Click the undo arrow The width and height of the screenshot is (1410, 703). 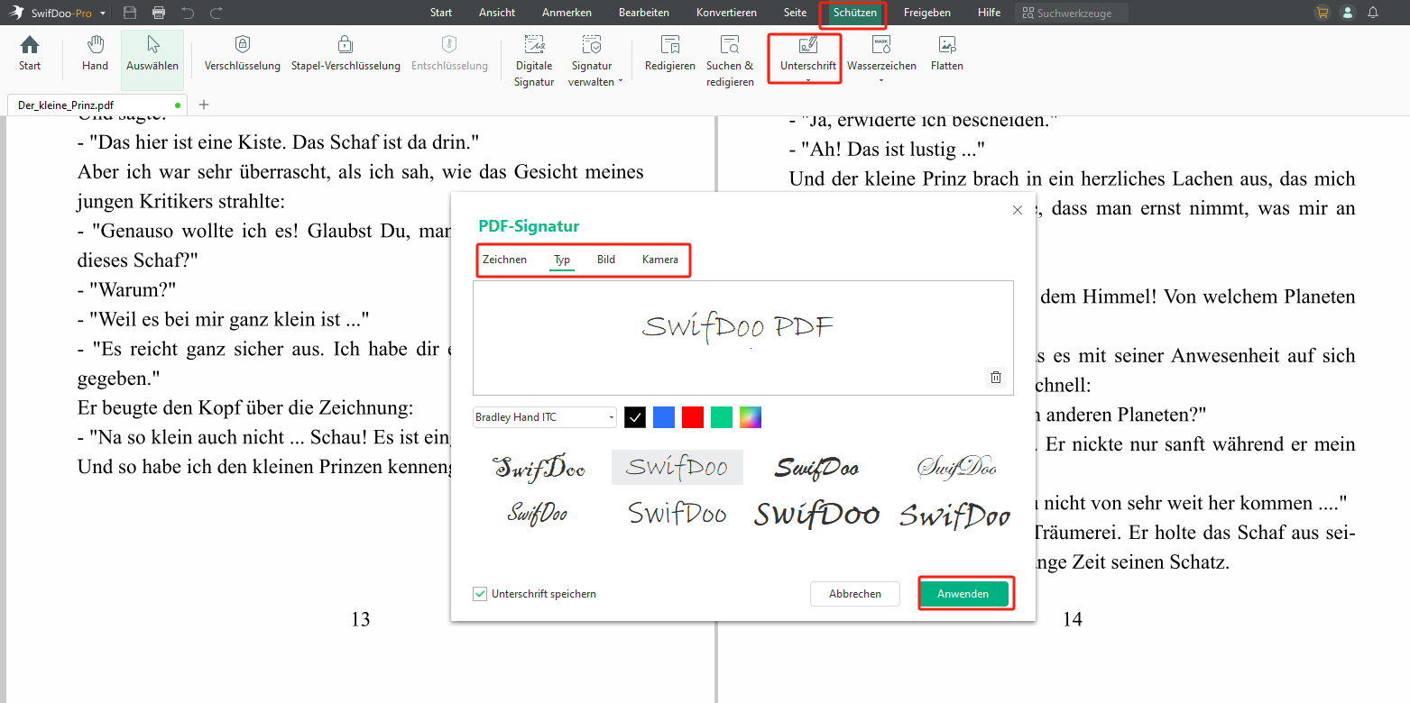(x=188, y=13)
